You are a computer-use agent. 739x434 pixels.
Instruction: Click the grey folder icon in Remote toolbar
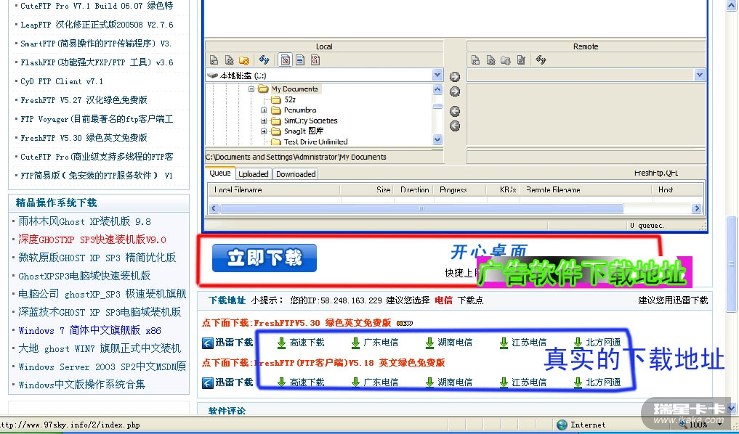pyautogui.click(x=506, y=60)
